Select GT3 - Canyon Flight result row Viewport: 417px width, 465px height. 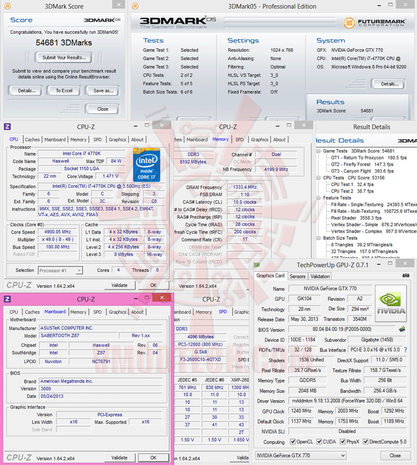[x=362, y=171]
